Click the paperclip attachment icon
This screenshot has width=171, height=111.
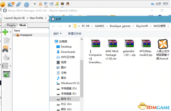tap(18, 4)
